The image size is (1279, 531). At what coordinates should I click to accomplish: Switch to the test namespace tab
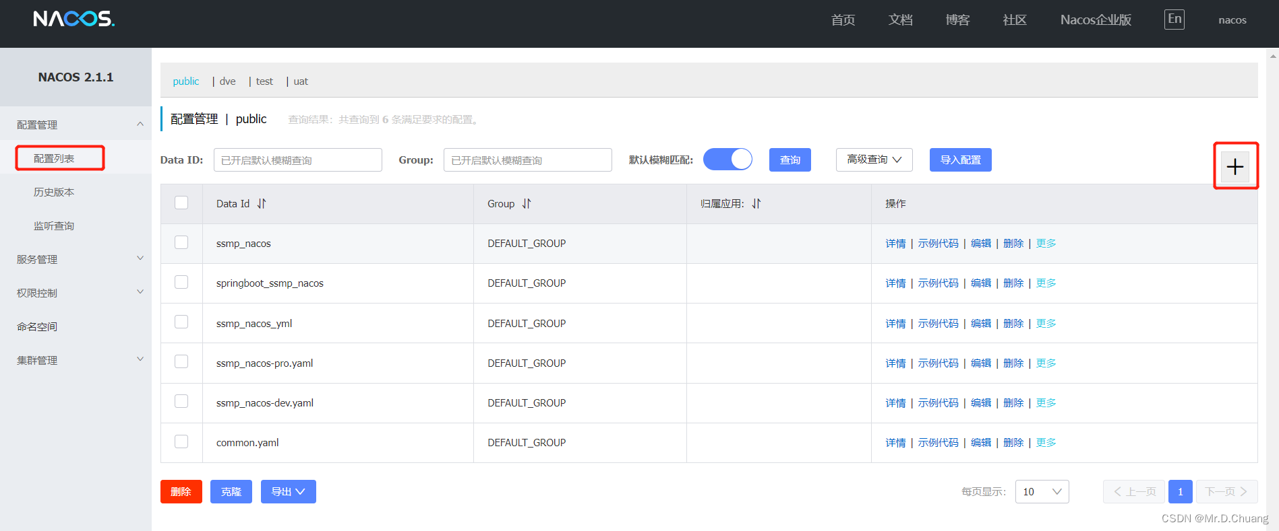click(264, 81)
